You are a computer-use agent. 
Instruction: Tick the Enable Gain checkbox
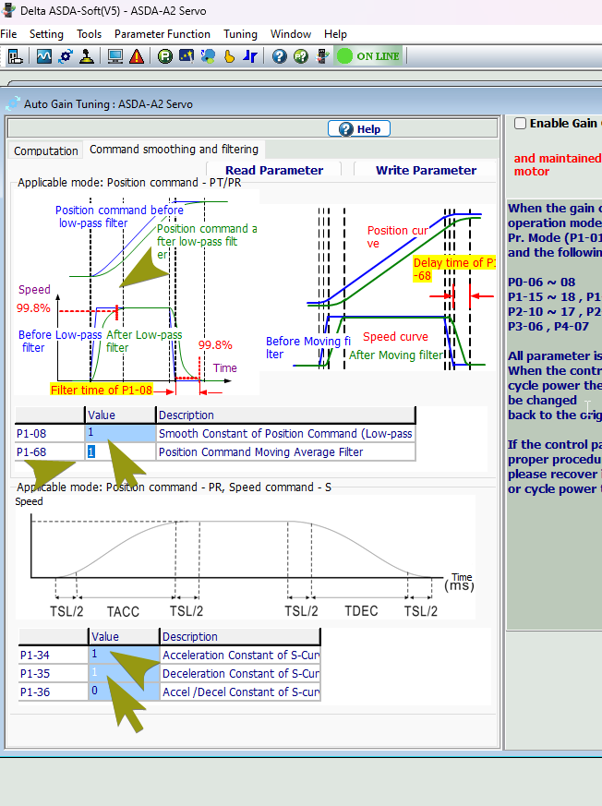pyautogui.click(x=520, y=124)
